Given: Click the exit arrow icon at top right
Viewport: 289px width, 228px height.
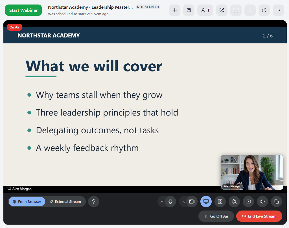Looking at the screenshot, I should [278, 10].
